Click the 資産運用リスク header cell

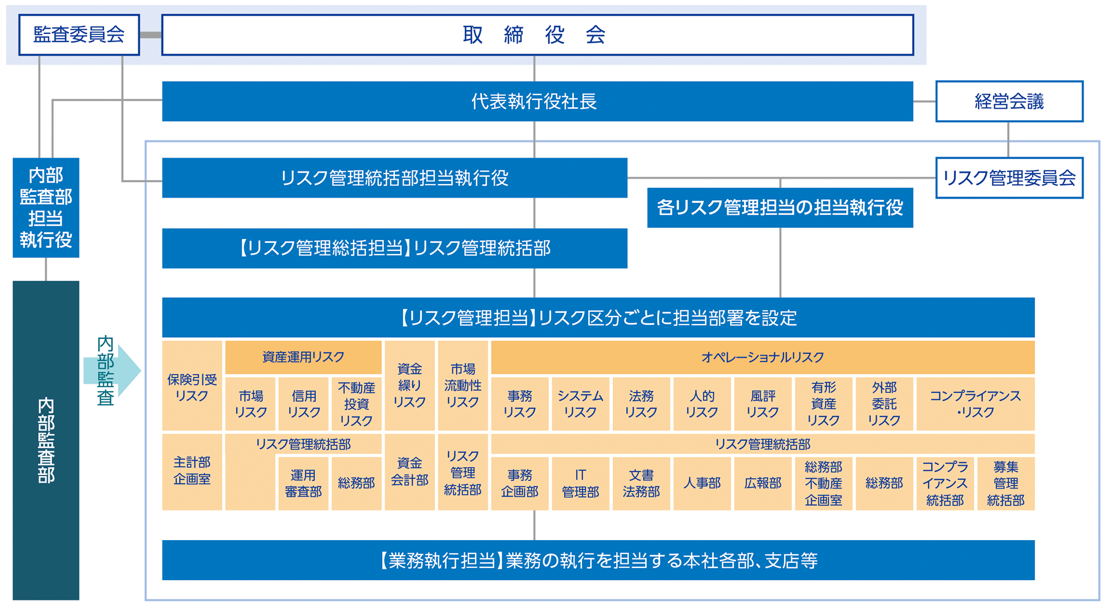pos(303,357)
